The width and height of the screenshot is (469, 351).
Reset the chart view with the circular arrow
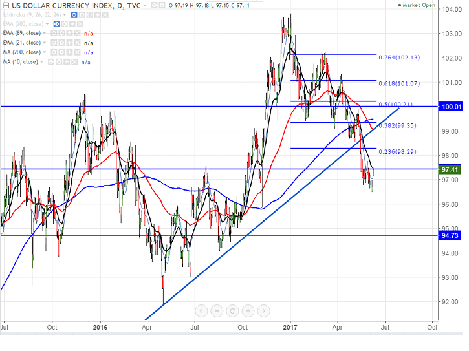(232, 311)
